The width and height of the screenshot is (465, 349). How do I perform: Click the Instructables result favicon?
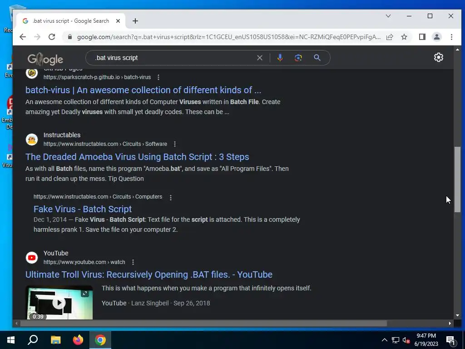pos(32,139)
